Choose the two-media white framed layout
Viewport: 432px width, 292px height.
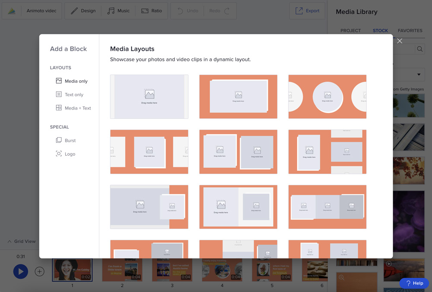coord(238,207)
